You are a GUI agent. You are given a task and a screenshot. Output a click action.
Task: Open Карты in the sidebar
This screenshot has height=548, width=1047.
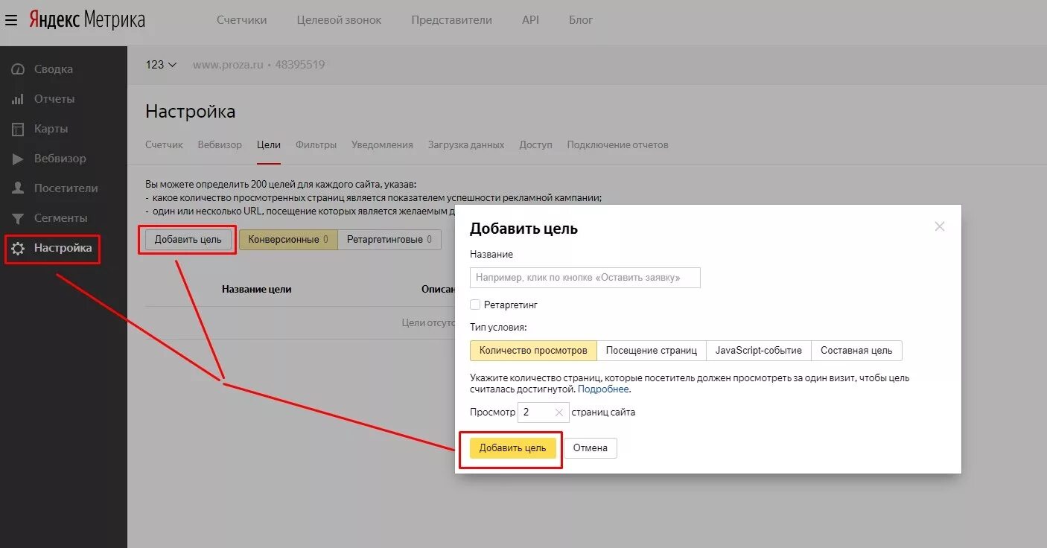point(51,129)
